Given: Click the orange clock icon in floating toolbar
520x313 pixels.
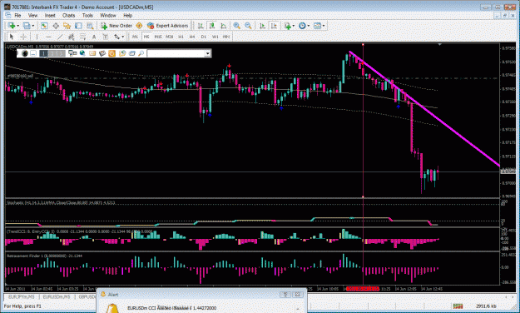Looking at the screenshot, I should [x=111, y=53].
